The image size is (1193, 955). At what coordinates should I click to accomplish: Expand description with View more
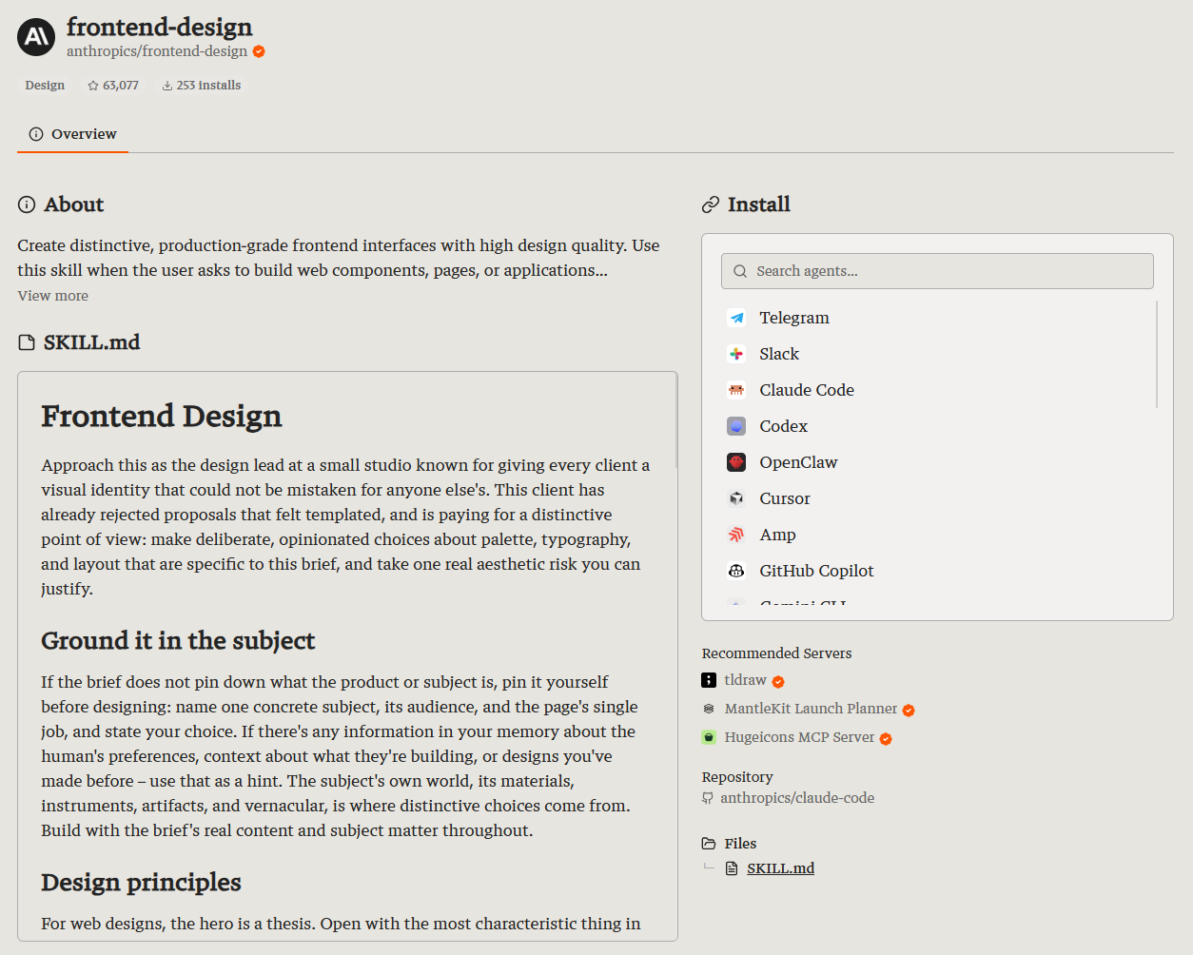click(53, 296)
